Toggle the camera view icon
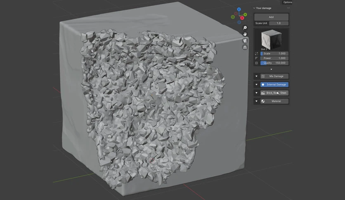The image size is (345, 200). pyautogui.click(x=245, y=41)
